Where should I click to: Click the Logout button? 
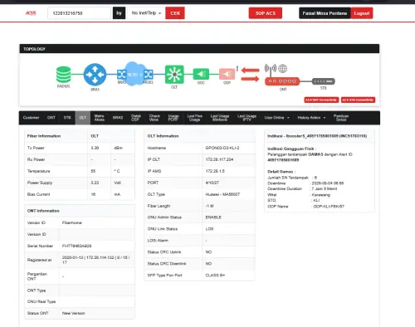pos(362,13)
